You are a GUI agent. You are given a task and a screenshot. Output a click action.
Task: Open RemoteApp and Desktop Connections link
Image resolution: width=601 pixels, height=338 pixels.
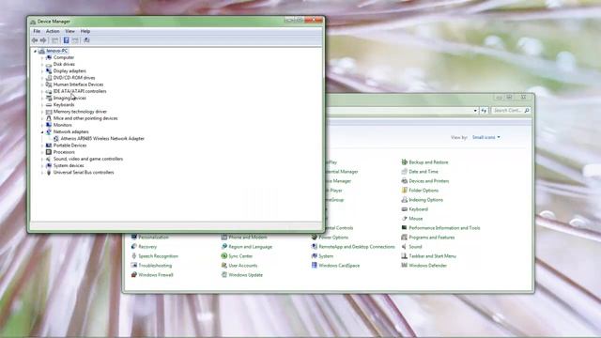pos(357,246)
